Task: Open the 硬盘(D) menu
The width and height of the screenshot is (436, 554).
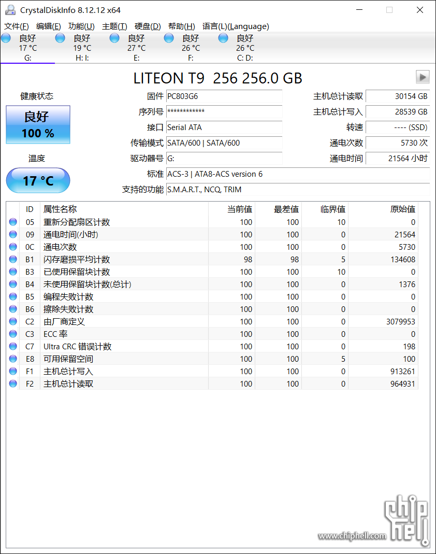Action: (x=148, y=26)
